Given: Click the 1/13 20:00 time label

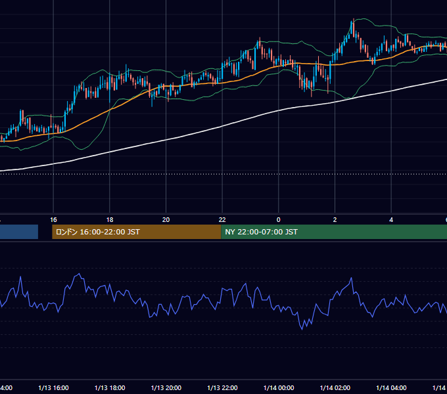Looking at the screenshot, I should (166, 387).
